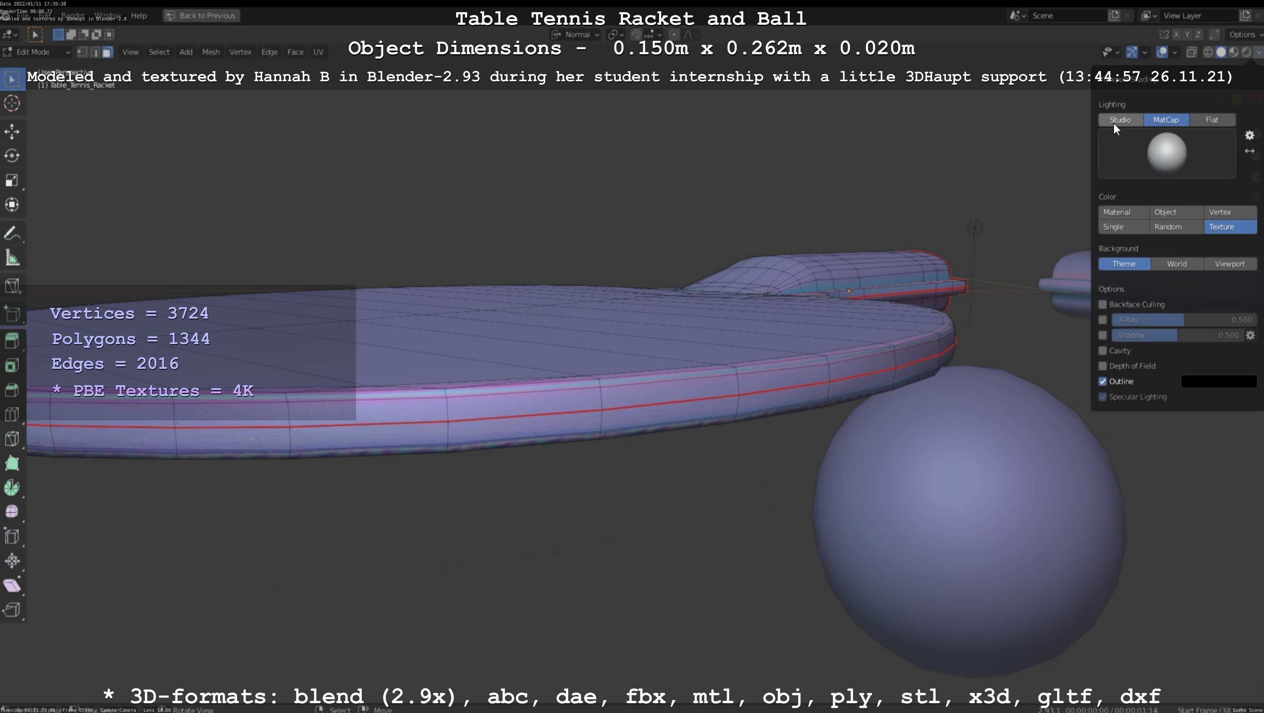
Task: Toggle Y axis mesh mirror
Action: pos(1187,35)
